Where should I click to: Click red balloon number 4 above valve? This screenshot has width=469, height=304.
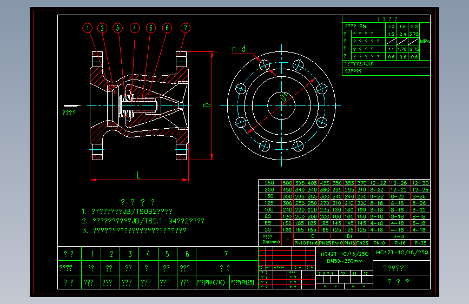click(x=135, y=28)
